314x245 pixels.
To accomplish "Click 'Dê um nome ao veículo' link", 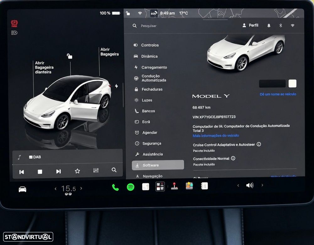I will (278, 94).
